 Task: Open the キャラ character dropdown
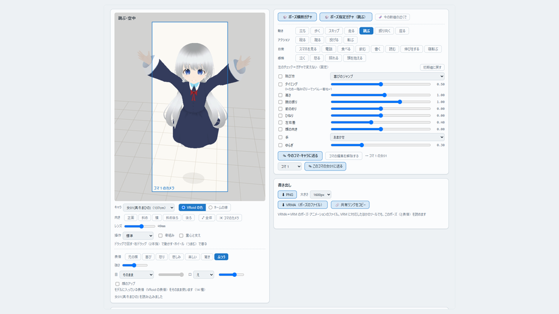[x=148, y=208]
